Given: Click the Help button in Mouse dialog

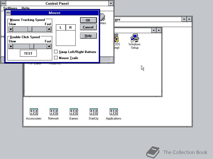Looking at the screenshot, I should coord(88,36).
